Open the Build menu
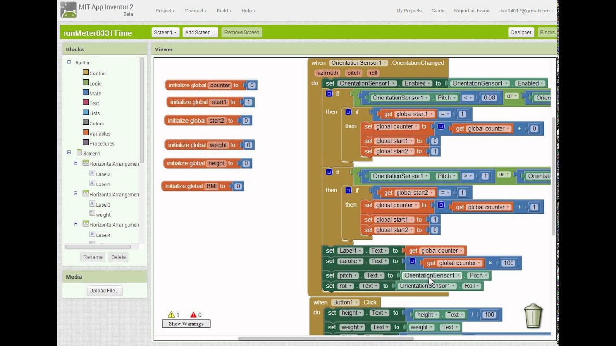The height and width of the screenshot is (346, 616). point(224,11)
